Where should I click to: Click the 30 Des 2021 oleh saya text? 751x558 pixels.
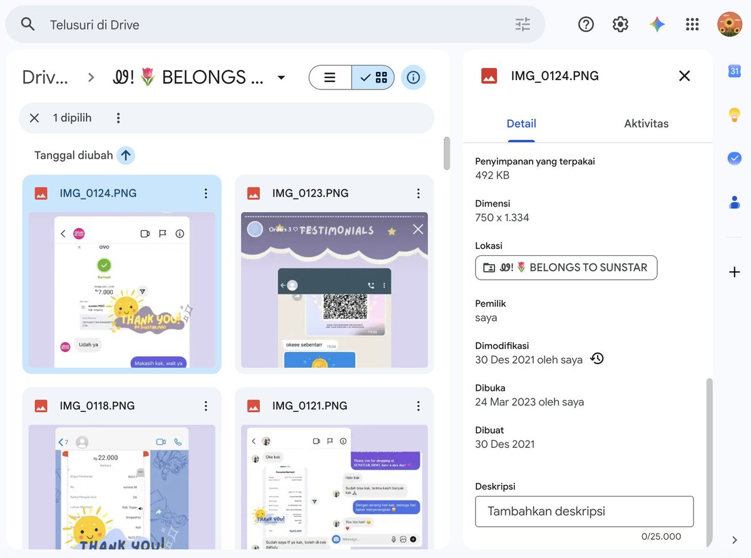[529, 360]
